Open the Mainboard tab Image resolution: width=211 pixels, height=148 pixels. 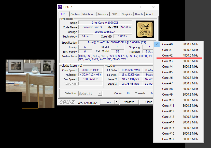coord(89,14)
